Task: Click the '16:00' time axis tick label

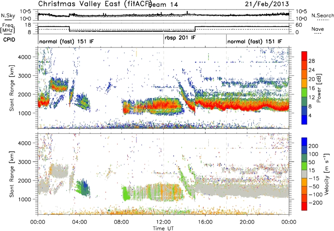Action: click(205, 222)
